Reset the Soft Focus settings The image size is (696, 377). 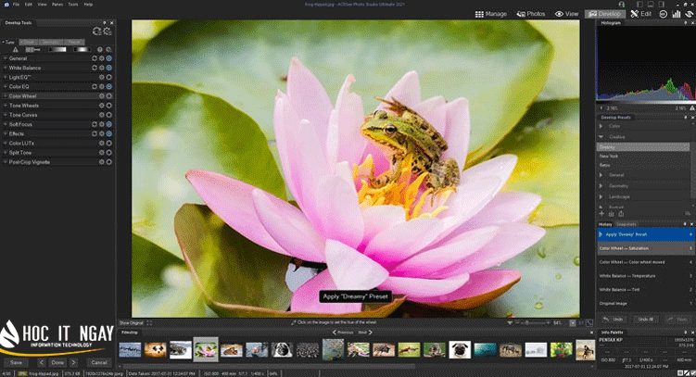pyautogui.click(x=95, y=124)
